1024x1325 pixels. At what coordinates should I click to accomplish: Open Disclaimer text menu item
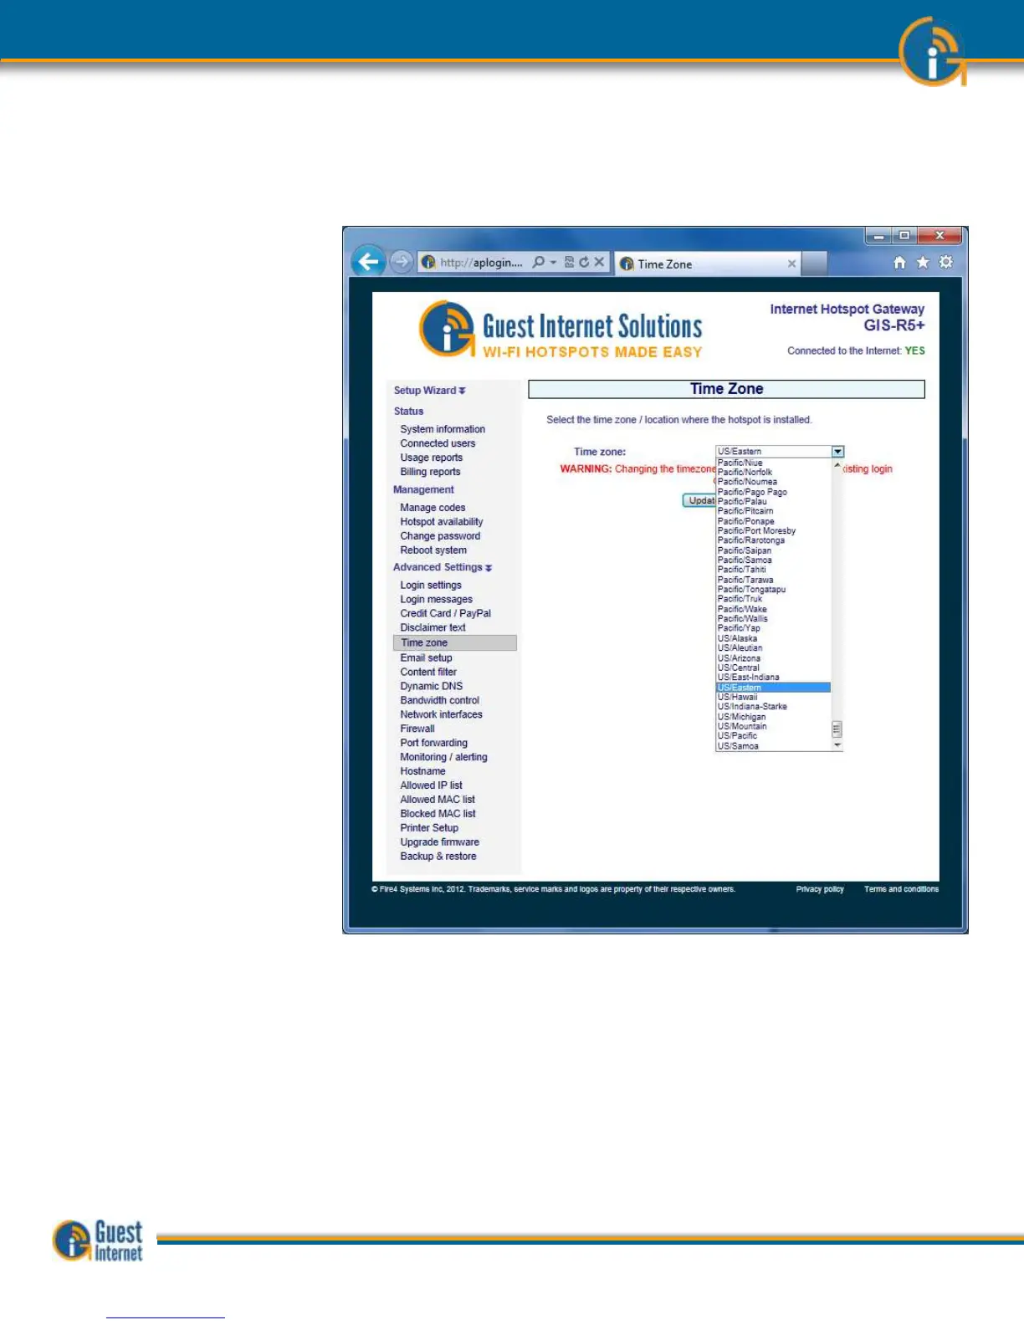(433, 627)
